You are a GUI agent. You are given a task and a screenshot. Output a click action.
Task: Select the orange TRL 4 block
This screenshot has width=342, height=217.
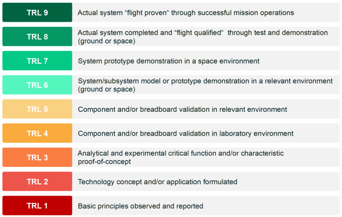(37, 133)
